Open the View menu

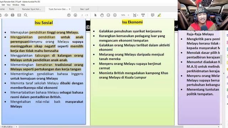coord(9,5)
